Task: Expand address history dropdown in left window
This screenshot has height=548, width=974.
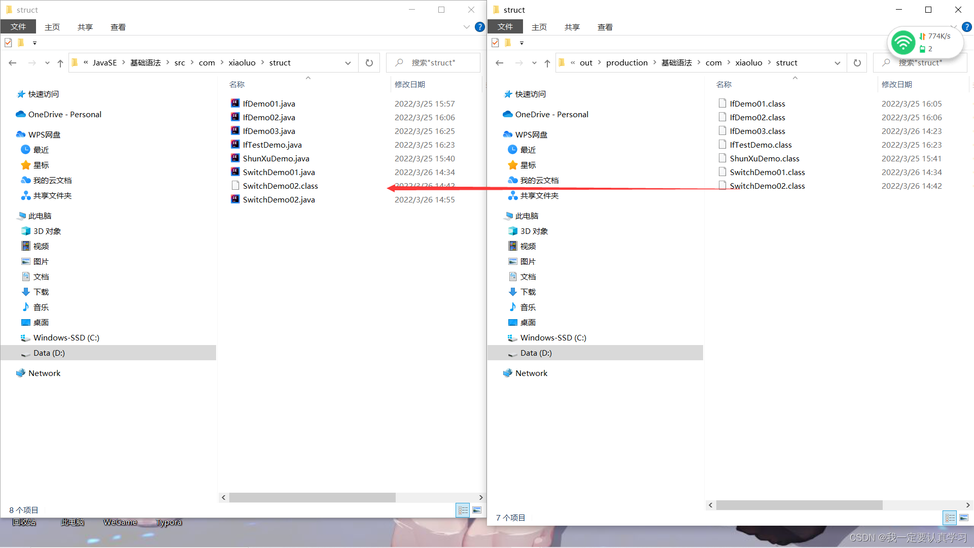Action: 348,63
